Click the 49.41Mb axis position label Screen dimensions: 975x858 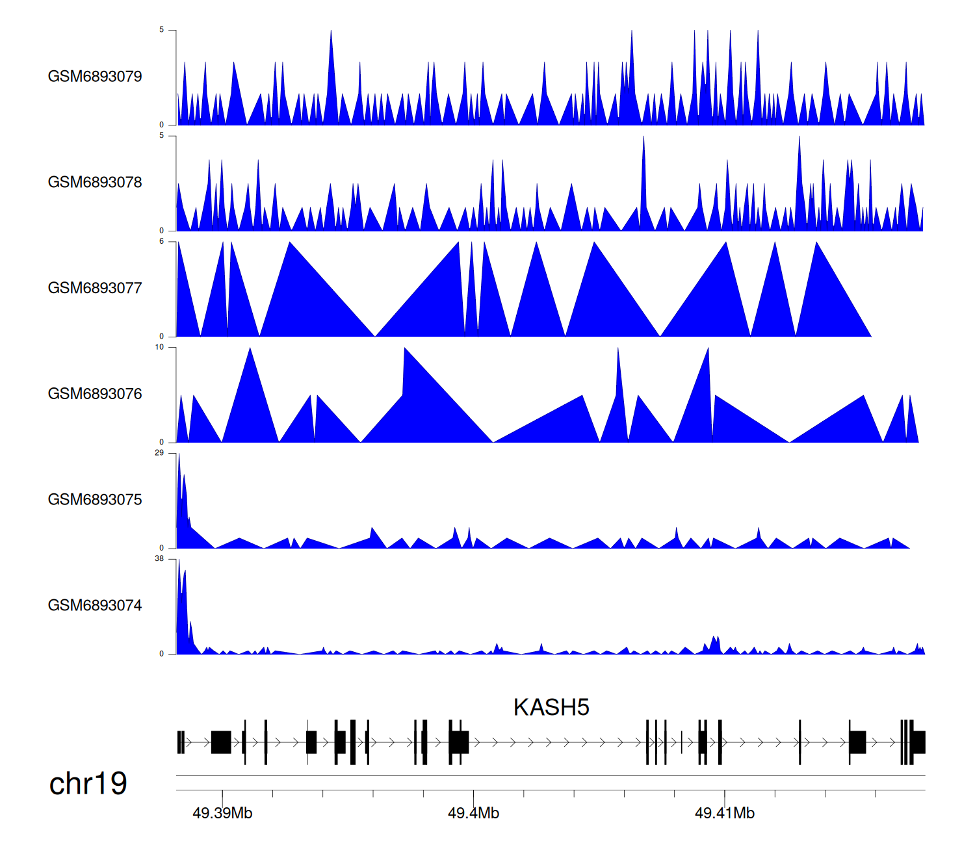(724, 813)
